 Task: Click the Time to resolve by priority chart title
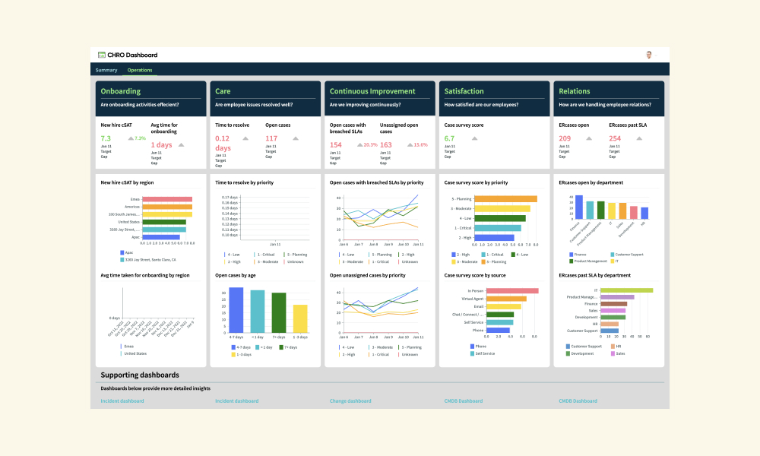pyautogui.click(x=244, y=182)
